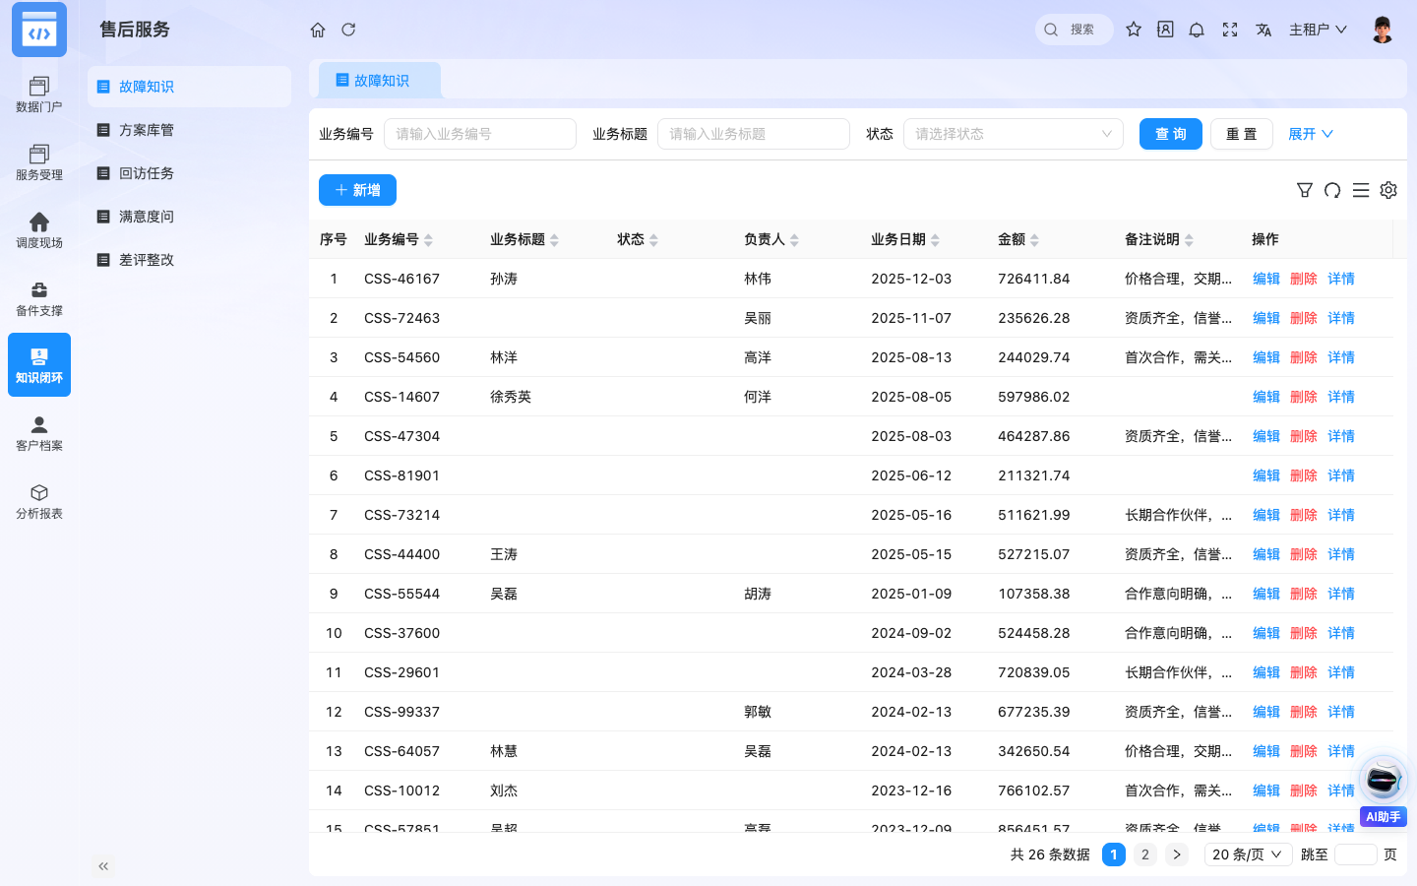Change the 20 条/页 page size
Screen dimensions: 1417x886
click(x=1248, y=854)
